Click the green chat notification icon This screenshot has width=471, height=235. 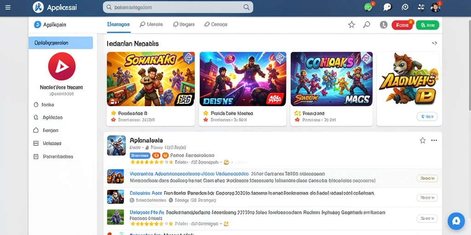coord(368,7)
